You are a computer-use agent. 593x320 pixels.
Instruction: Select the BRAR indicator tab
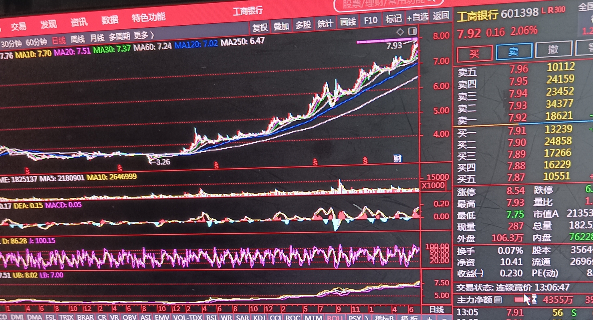[x=85, y=317]
